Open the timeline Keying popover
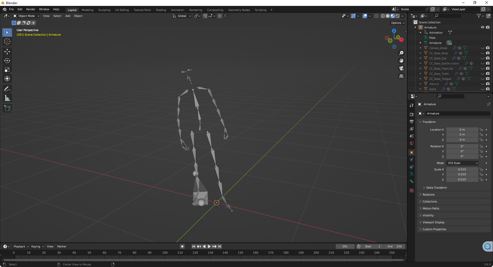The image size is (493, 267). point(37,246)
